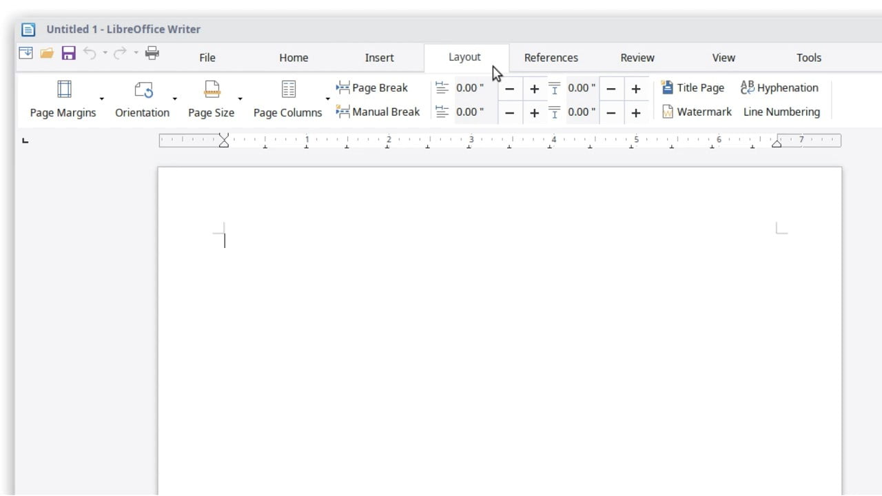Viewport: 882px width, 496px height.
Task: Click the Page Margins button
Action: tap(63, 99)
